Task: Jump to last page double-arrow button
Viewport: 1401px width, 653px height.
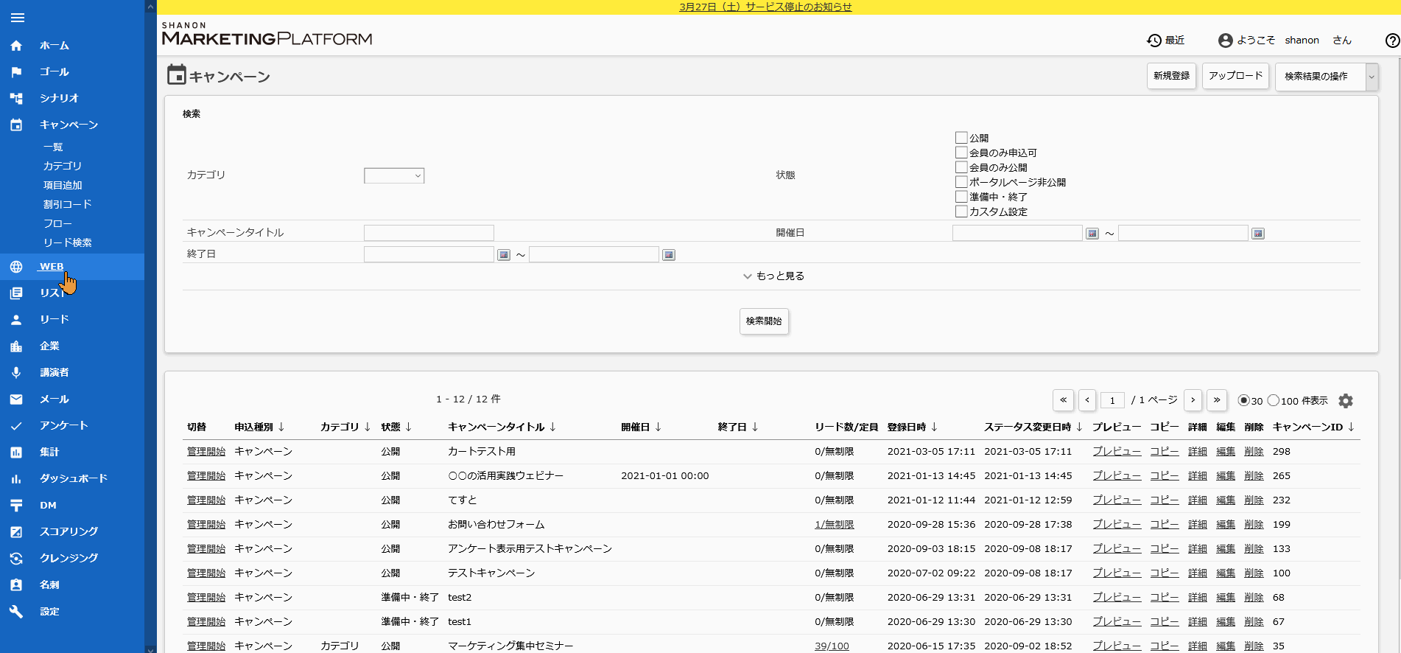Action: pyautogui.click(x=1217, y=400)
